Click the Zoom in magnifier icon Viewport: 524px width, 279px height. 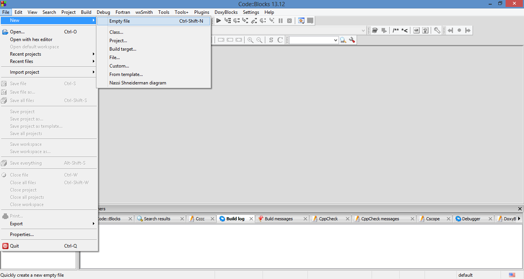[251, 40]
